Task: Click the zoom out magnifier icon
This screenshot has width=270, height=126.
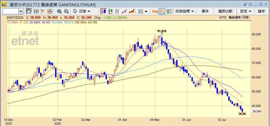Action: pyautogui.click(x=66, y=11)
